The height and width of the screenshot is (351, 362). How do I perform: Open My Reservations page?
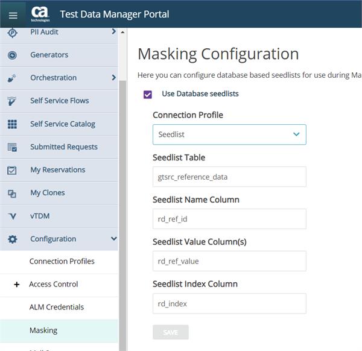pyautogui.click(x=59, y=170)
